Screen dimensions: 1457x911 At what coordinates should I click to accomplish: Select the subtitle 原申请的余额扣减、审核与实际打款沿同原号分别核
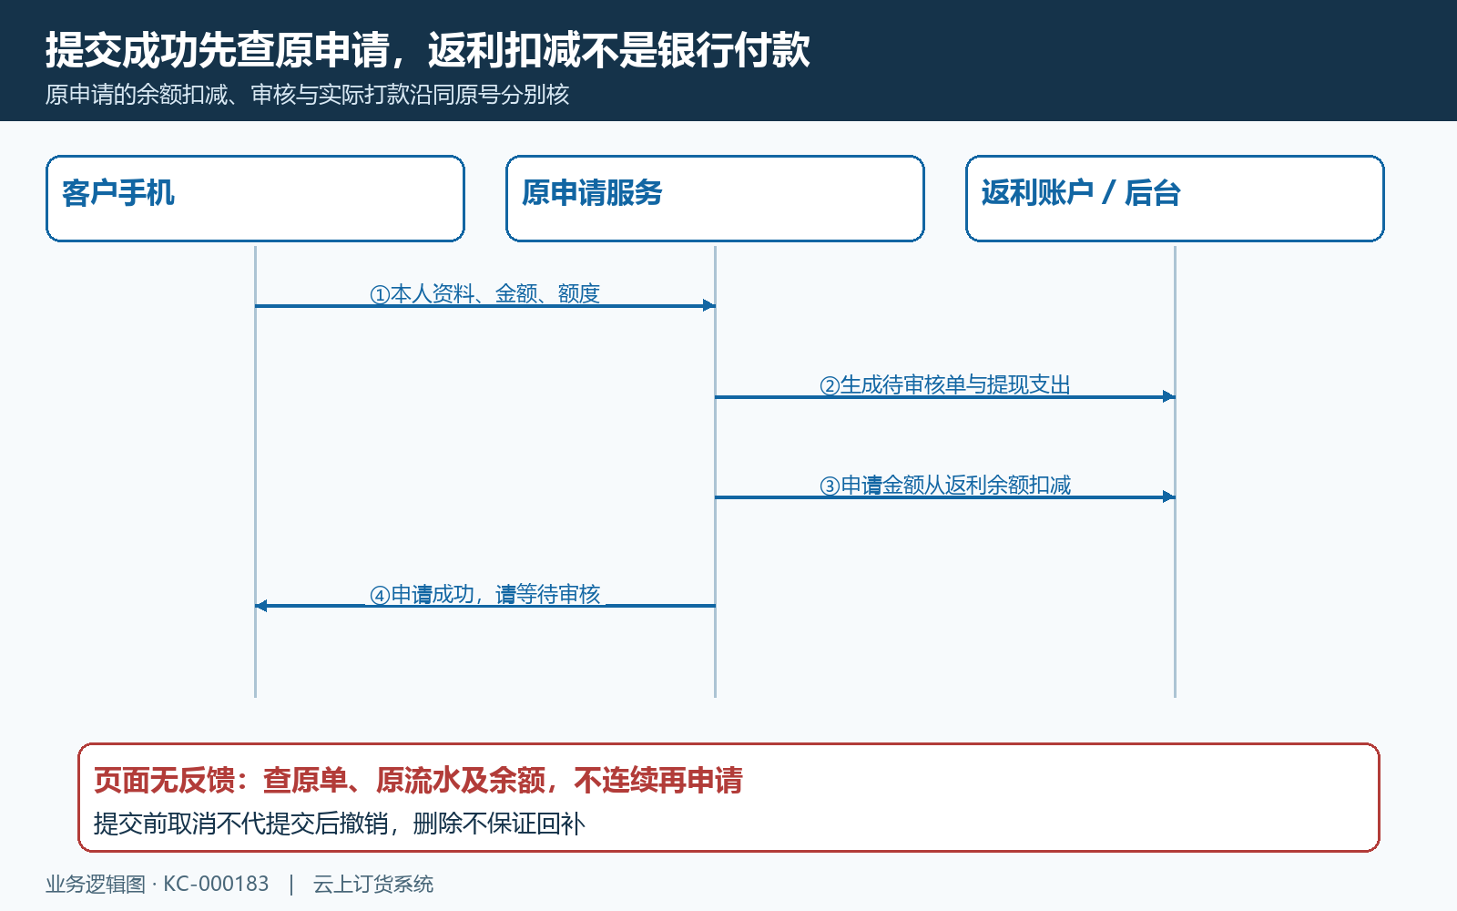pyautogui.click(x=307, y=95)
